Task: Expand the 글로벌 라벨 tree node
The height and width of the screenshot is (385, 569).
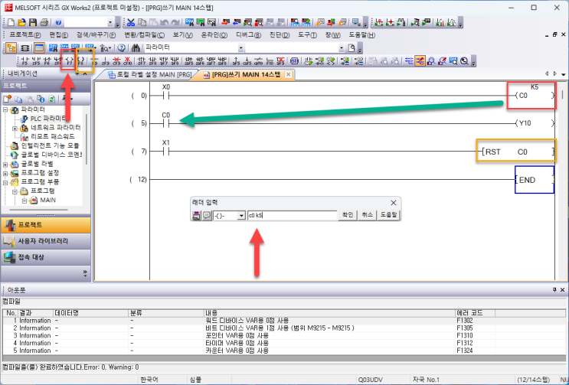Action: (5, 165)
